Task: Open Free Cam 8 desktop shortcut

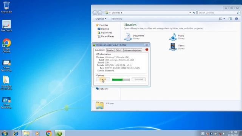Action: (x=6, y=26)
